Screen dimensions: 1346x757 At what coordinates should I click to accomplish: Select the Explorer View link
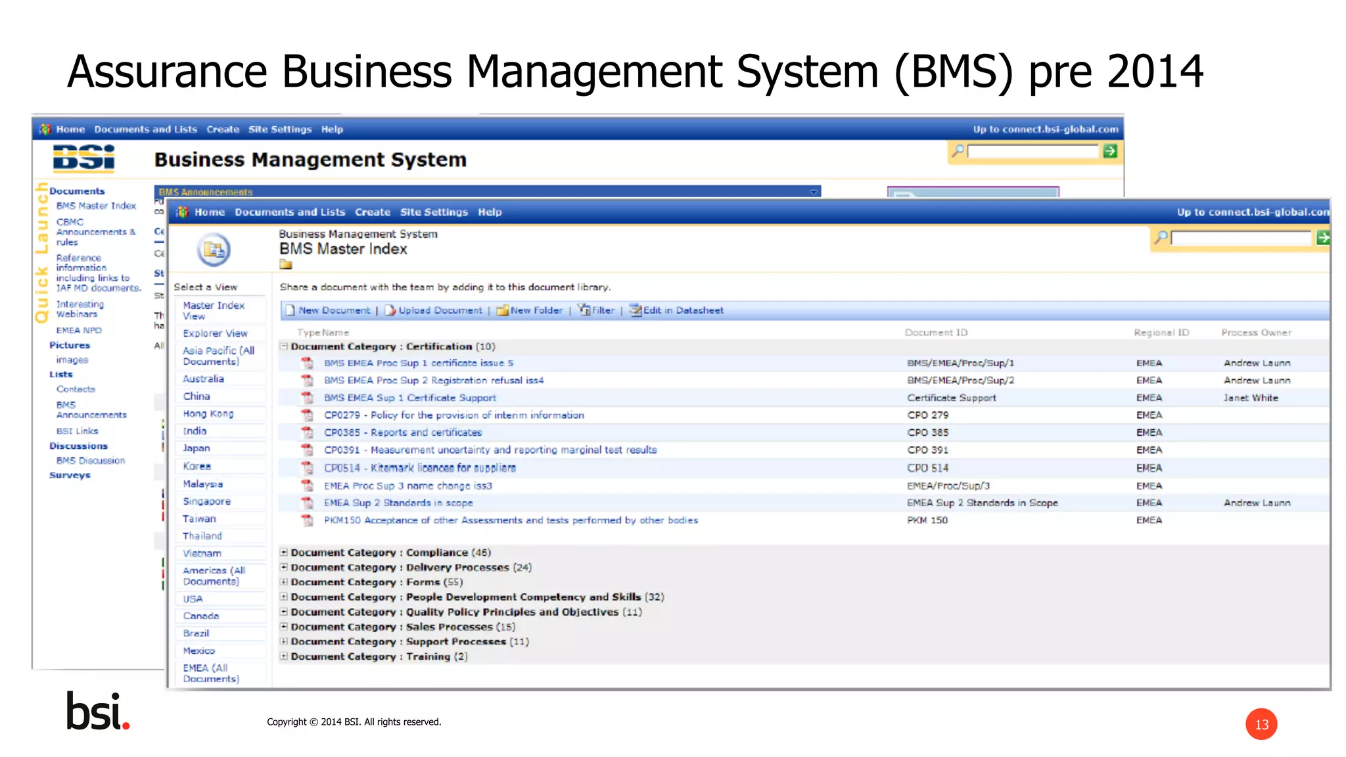tap(215, 333)
